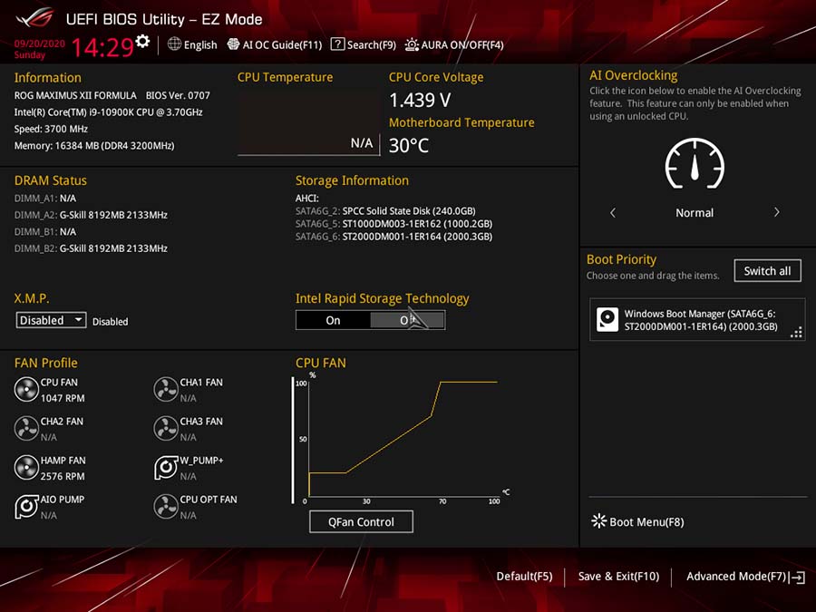
Task: Turn Intel Rapid Storage Technology Off
Action: pyautogui.click(x=407, y=320)
